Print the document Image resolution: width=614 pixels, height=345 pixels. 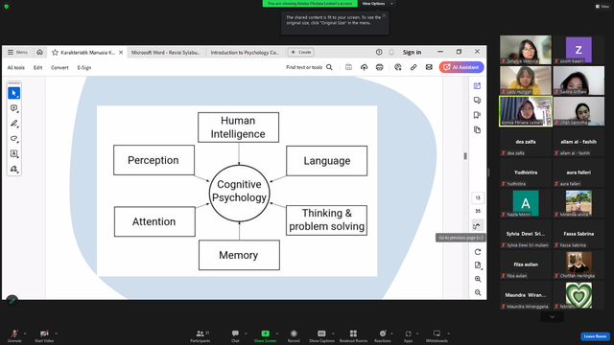tap(380, 67)
